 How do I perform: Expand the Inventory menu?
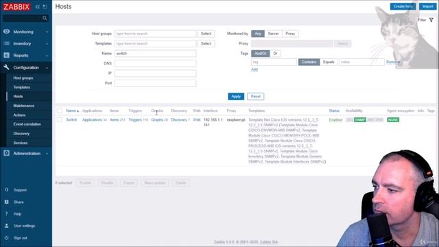(26, 44)
